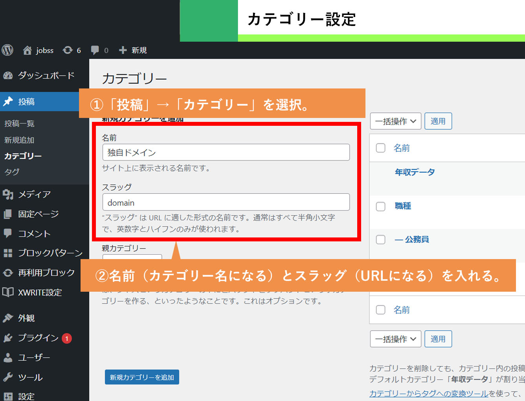Click the スラッグ field containing domain

coord(226,202)
